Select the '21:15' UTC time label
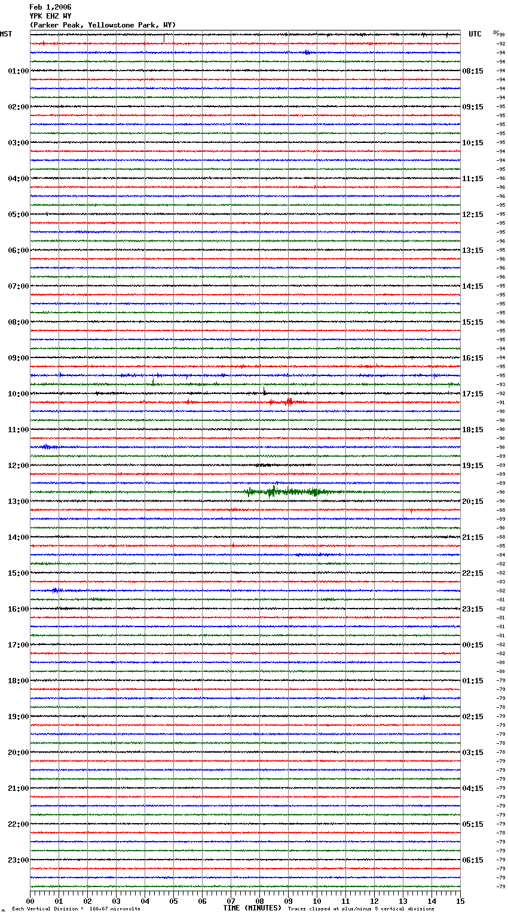 [473, 537]
